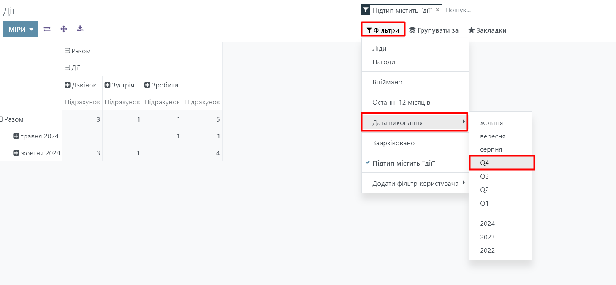Toggle the 2024 year filter
Screen dimensions: 616x285
(x=487, y=224)
